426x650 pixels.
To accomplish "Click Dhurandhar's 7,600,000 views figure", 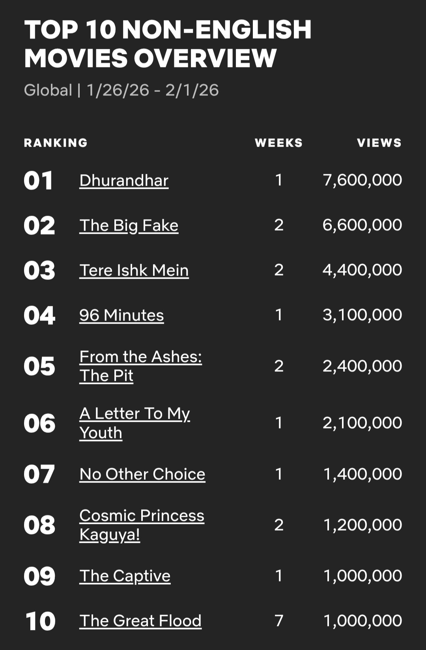I will click(x=362, y=180).
